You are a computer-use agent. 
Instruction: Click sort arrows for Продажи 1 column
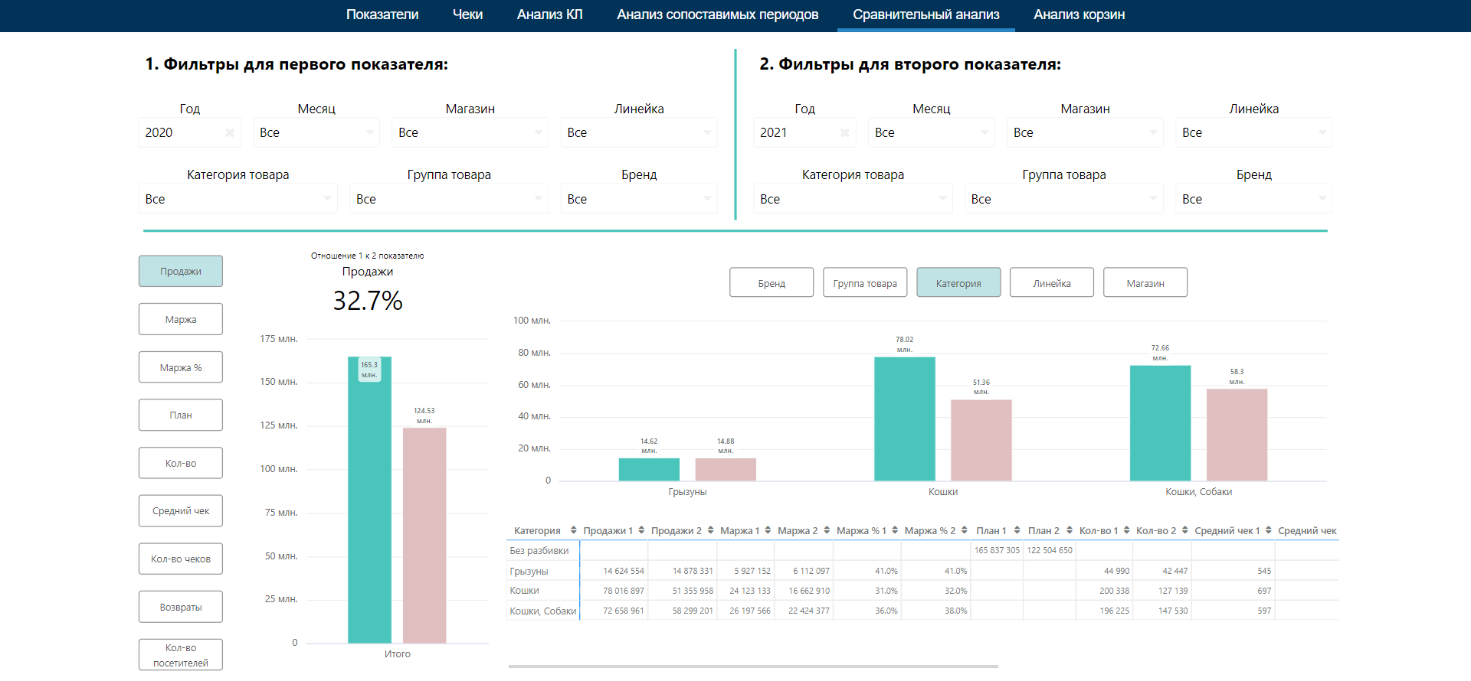641,530
